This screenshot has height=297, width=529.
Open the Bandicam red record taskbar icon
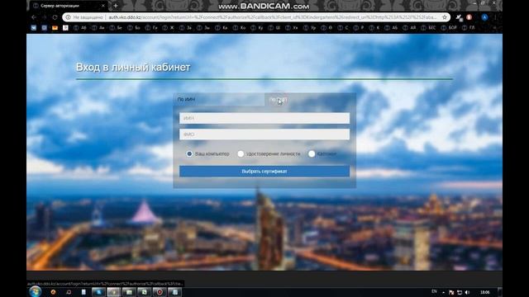coord(160,292)
